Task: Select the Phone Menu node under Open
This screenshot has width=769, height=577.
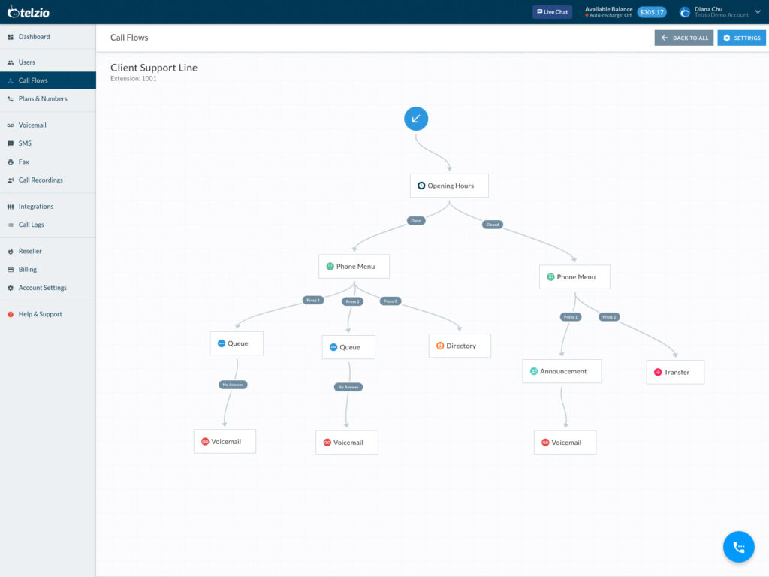Action: [x=354, y=267]
